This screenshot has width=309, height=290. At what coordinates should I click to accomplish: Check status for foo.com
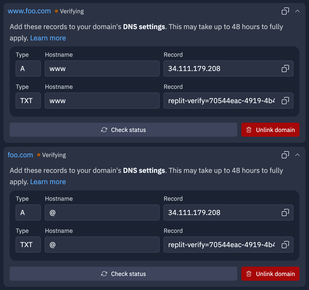[x=123, y=274]
